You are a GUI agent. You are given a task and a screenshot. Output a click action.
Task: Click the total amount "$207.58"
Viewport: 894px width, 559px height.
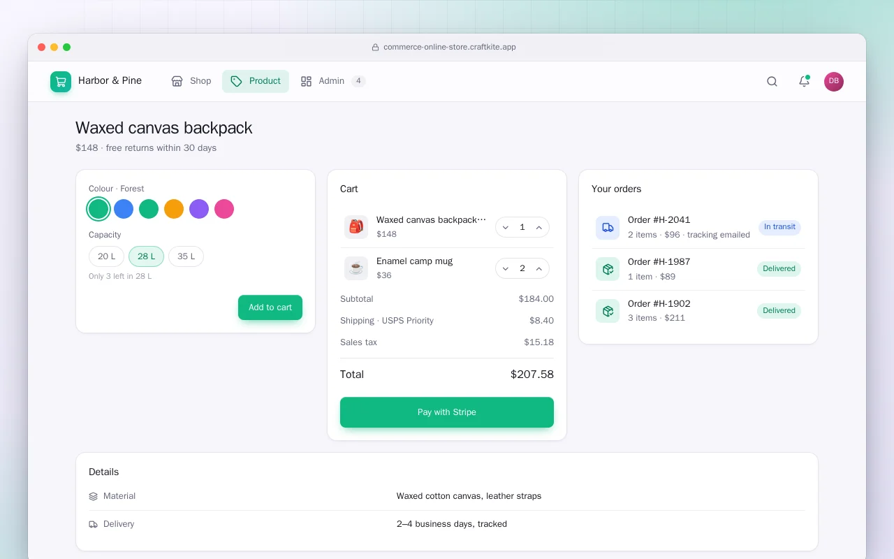[x=532, y=375]
